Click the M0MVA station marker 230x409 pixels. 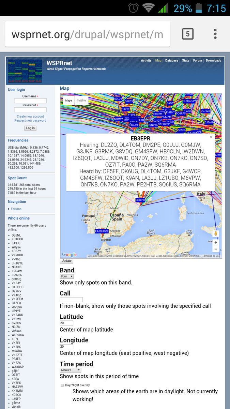pos(119,119)
